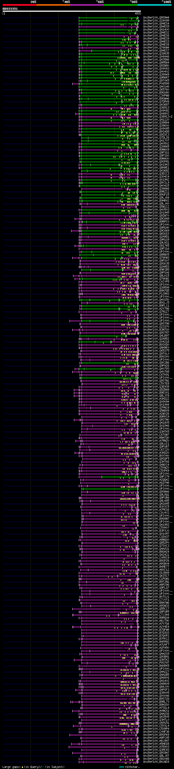Click the red 20% identity legend bar

19,5
